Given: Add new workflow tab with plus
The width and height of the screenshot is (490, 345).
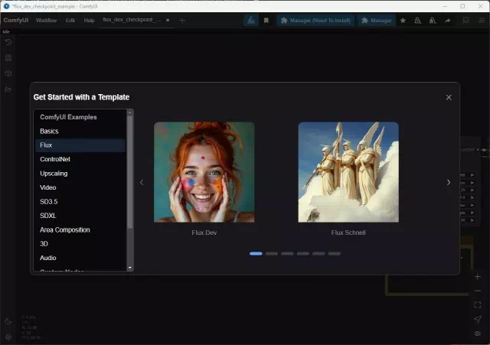Looking at the screenshot, I should coord(182,20).
